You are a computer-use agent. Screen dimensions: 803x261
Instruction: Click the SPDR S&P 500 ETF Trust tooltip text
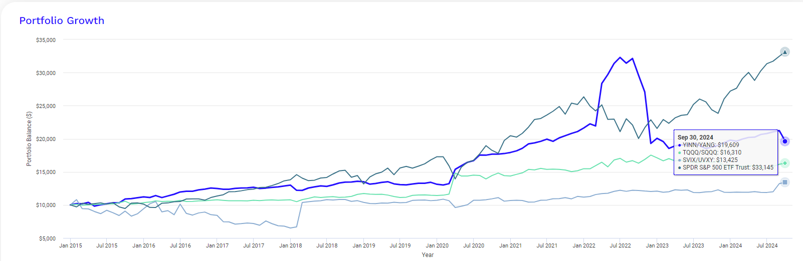[728, 167]
